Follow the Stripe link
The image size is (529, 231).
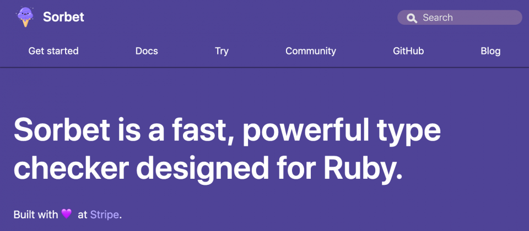tap(104, 215)
